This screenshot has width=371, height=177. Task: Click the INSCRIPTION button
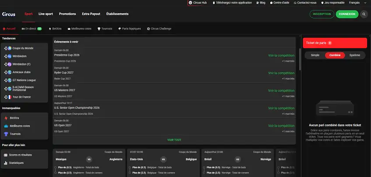[x=322, y=14]
